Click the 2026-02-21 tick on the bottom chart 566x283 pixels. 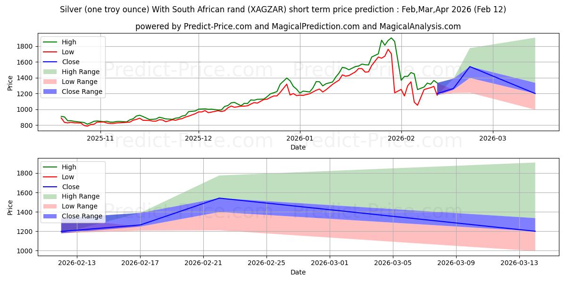point(203,263)
